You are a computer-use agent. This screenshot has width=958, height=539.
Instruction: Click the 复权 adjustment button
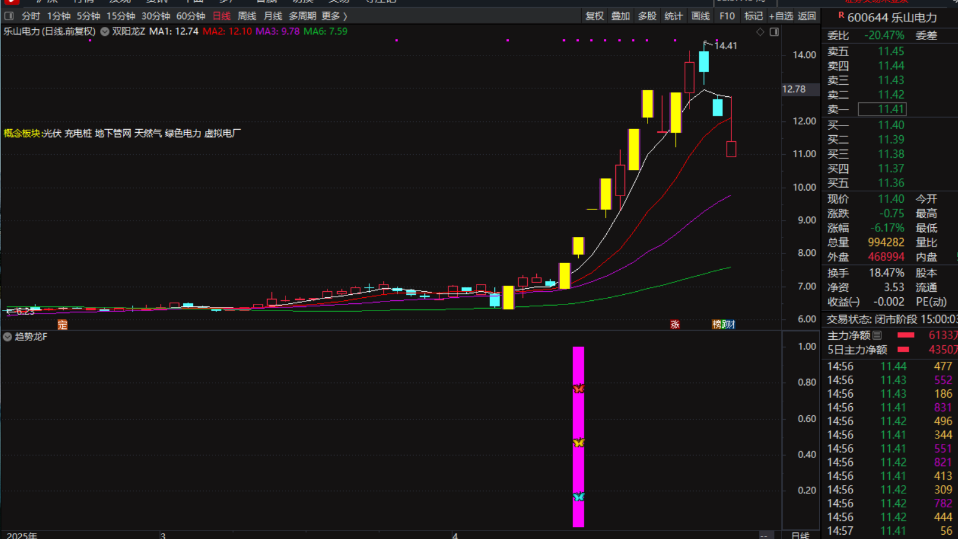pos(594,16)
